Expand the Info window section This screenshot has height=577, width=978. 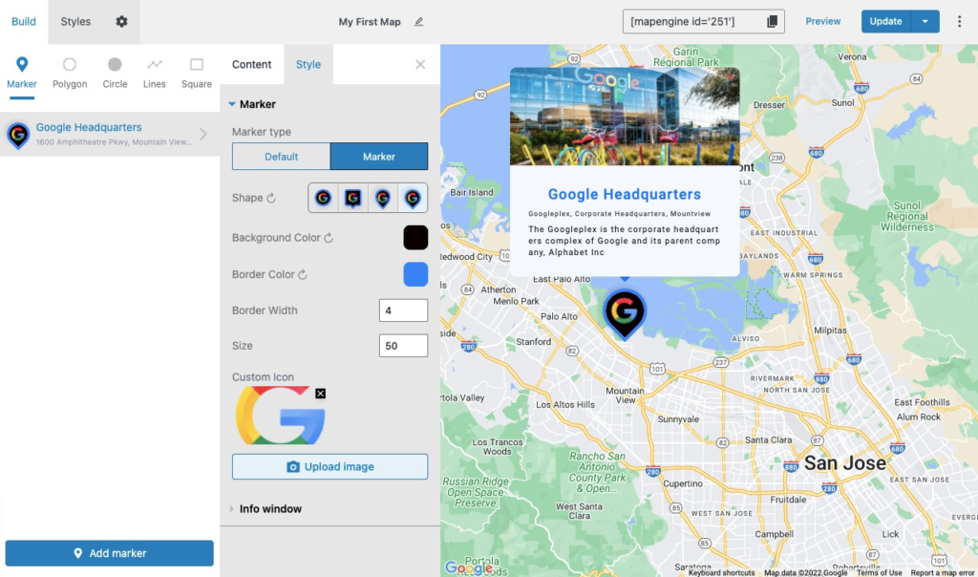click(x=232, y=509)
